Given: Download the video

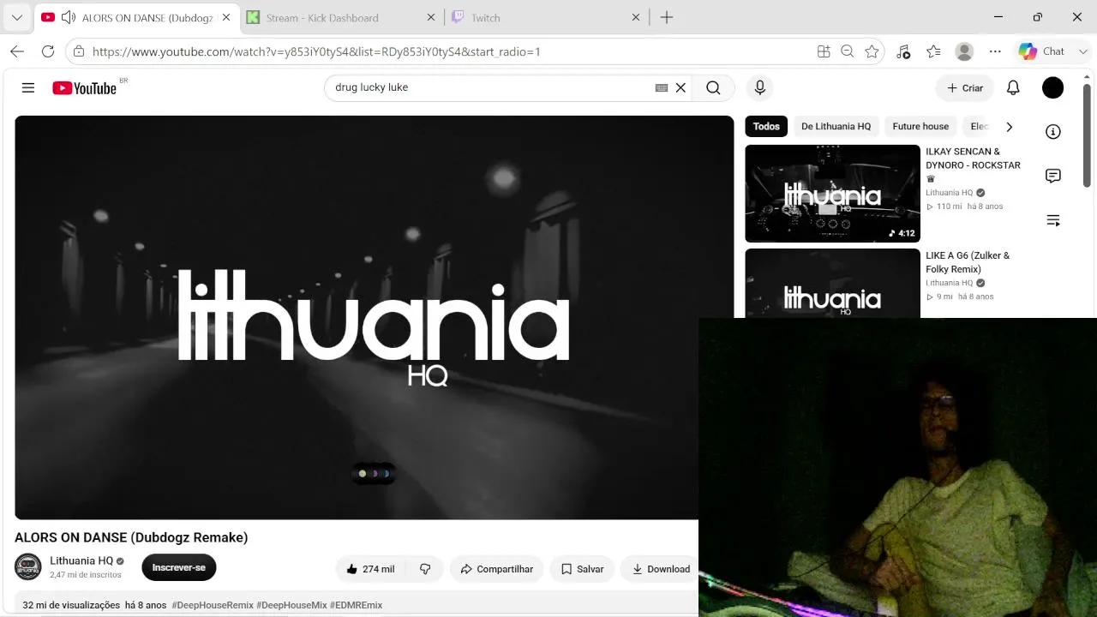Looking at the screenshot, I should pos(661,569).
